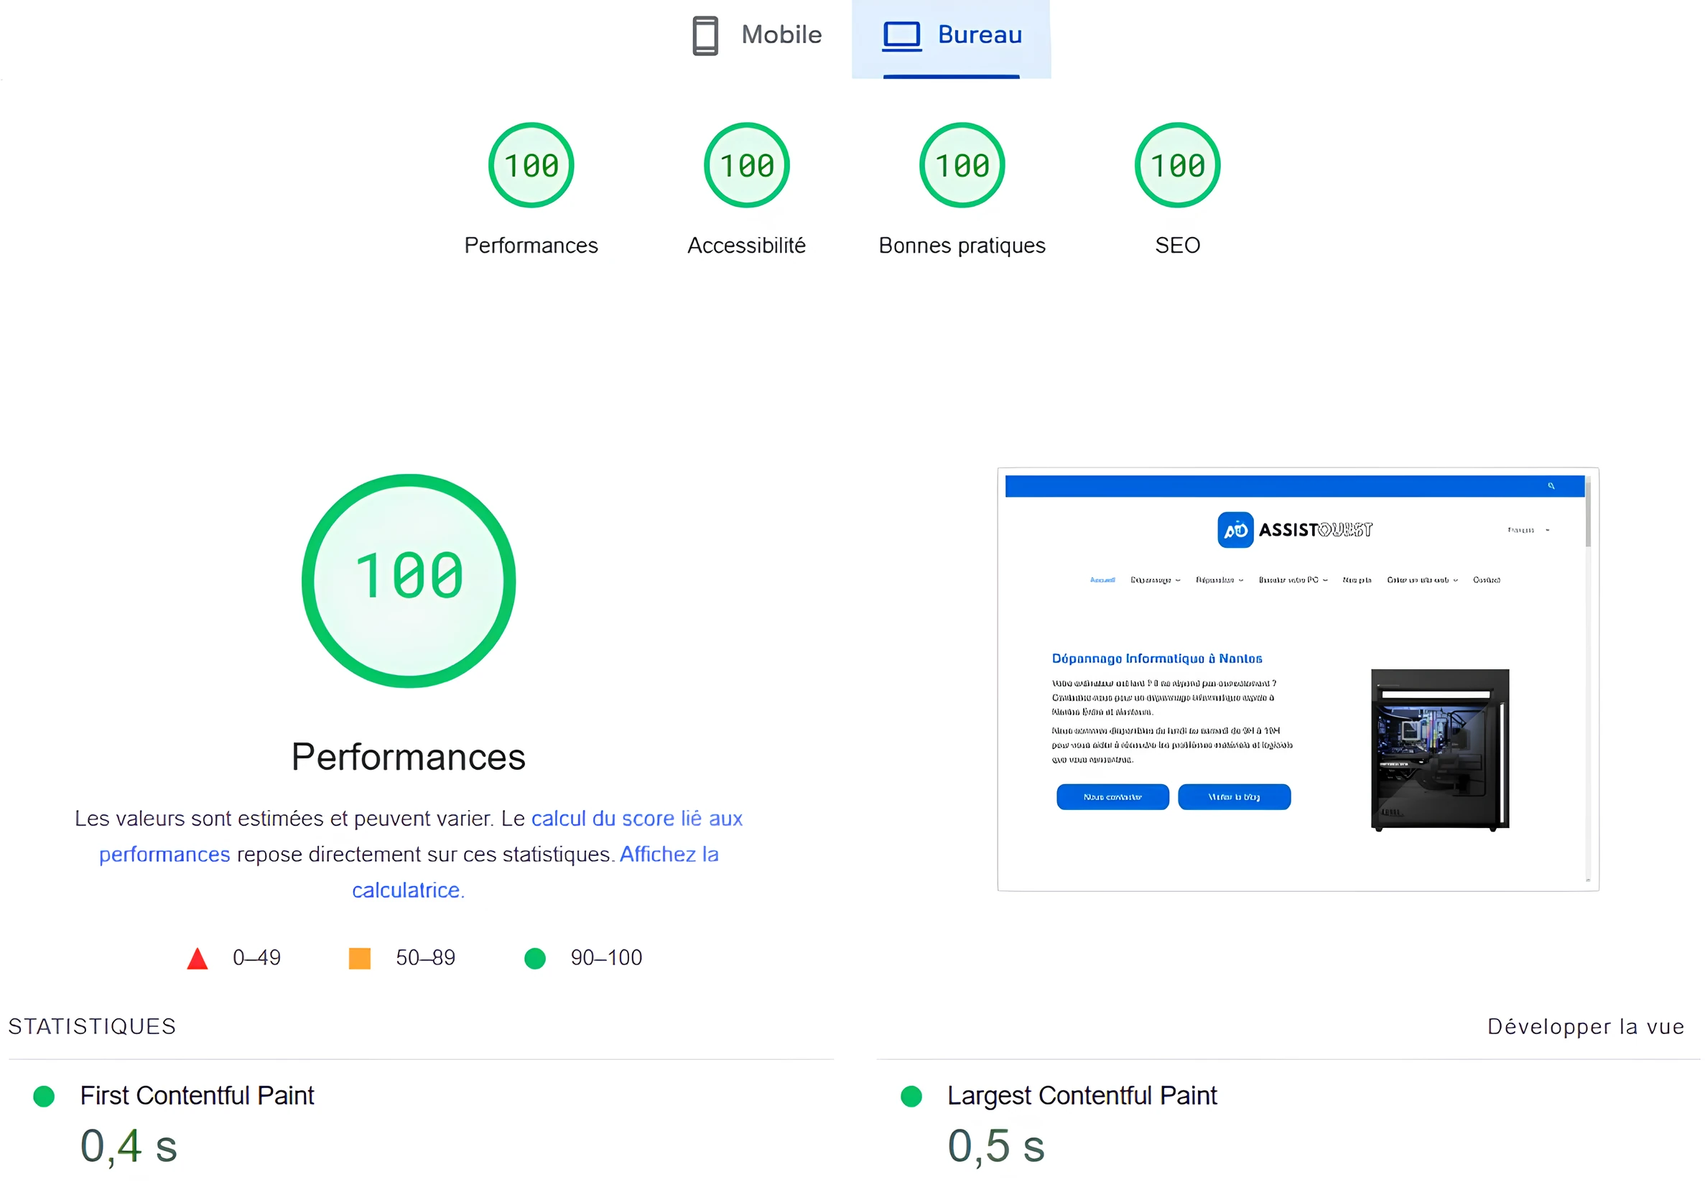Click the Bonnes pratiques score gauge
The width and height of the screenshot is (1705, 1182).
click(962, 165)
